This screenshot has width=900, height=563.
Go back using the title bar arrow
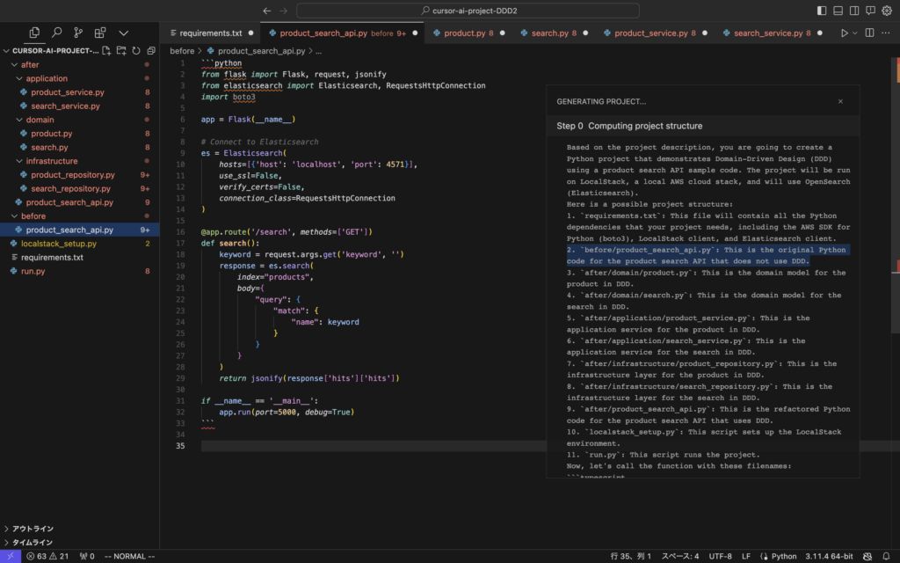tap(267, 11)
